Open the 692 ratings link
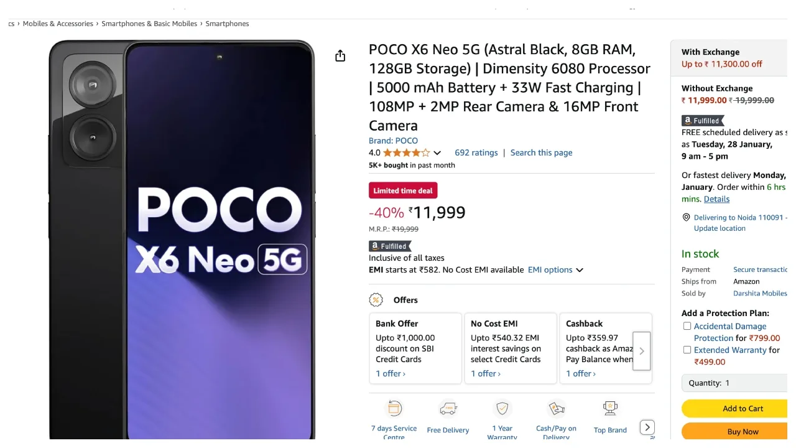Image resolution: width=796 pixels, height=448 pixels. click(x=476, y=152)
